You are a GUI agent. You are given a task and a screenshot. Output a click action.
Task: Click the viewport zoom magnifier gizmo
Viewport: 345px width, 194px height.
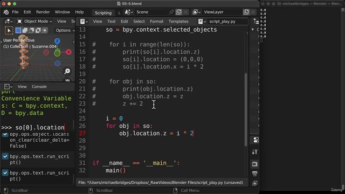[67, 71]
